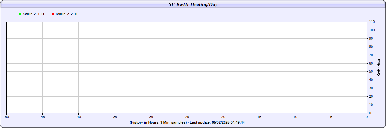386x128 pixels.
Task: Click the -45 hour axis label
Action: [42, 117]
